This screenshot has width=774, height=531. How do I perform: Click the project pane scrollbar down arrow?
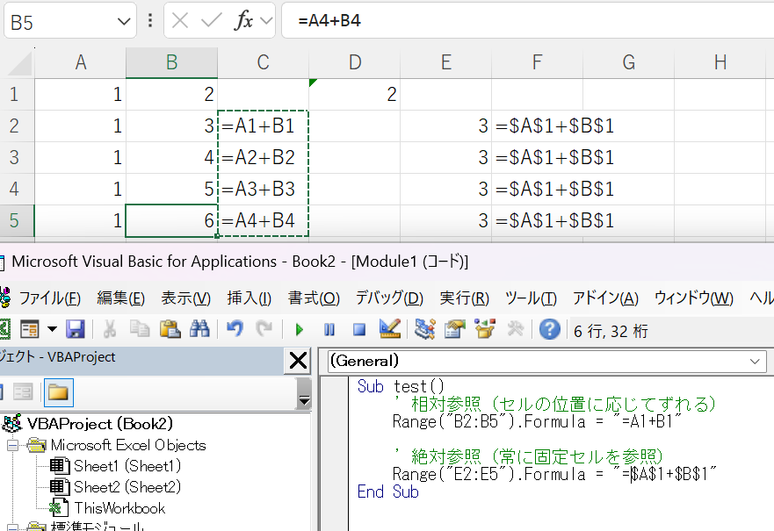click(x=305, y=401)
